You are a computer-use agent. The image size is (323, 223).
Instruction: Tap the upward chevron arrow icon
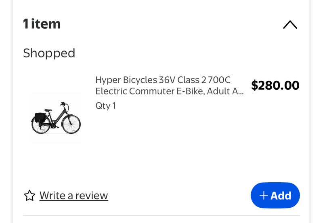point(290,25)
